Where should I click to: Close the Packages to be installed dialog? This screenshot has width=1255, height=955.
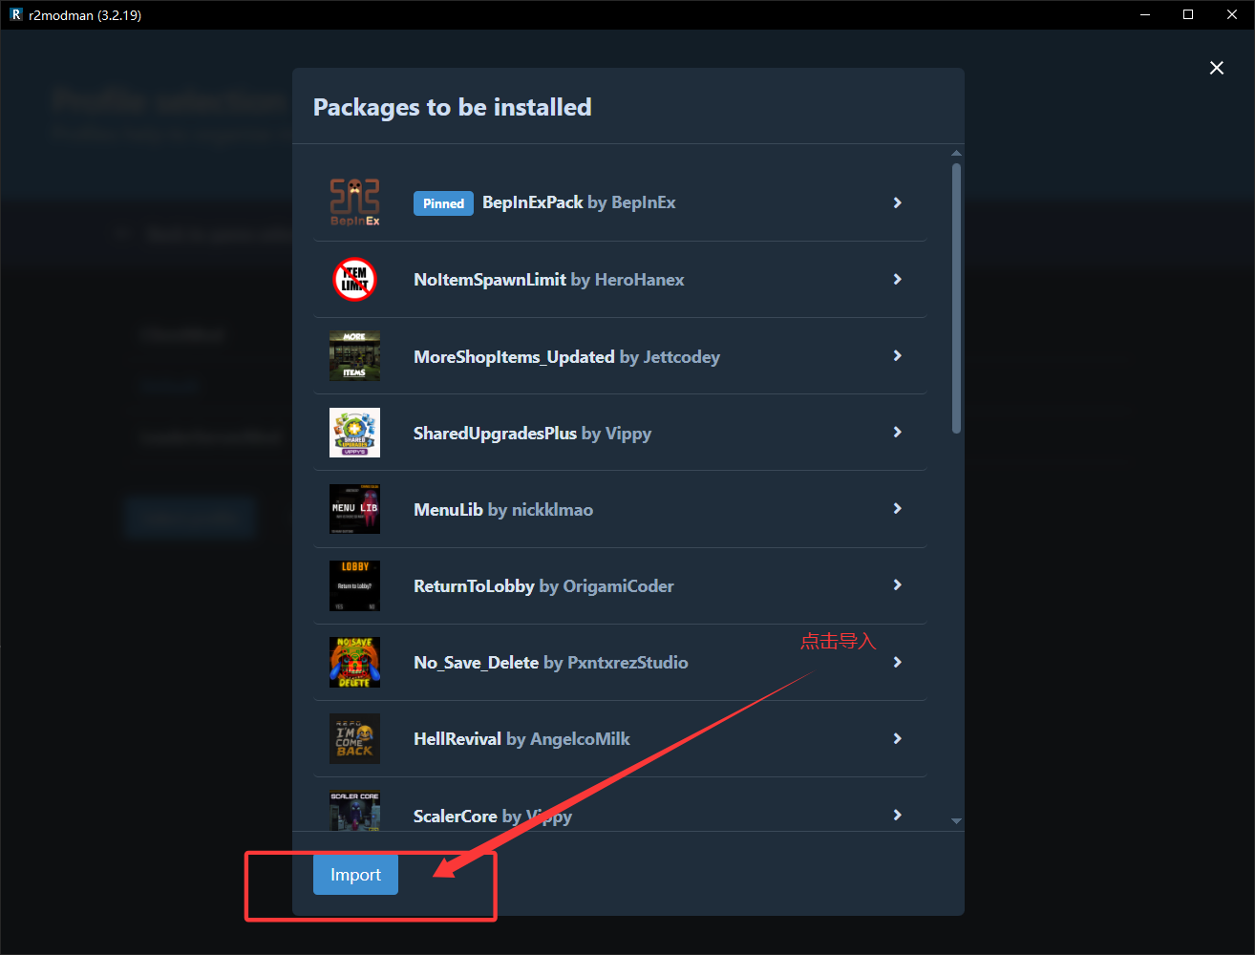[x=1216, y=68]
